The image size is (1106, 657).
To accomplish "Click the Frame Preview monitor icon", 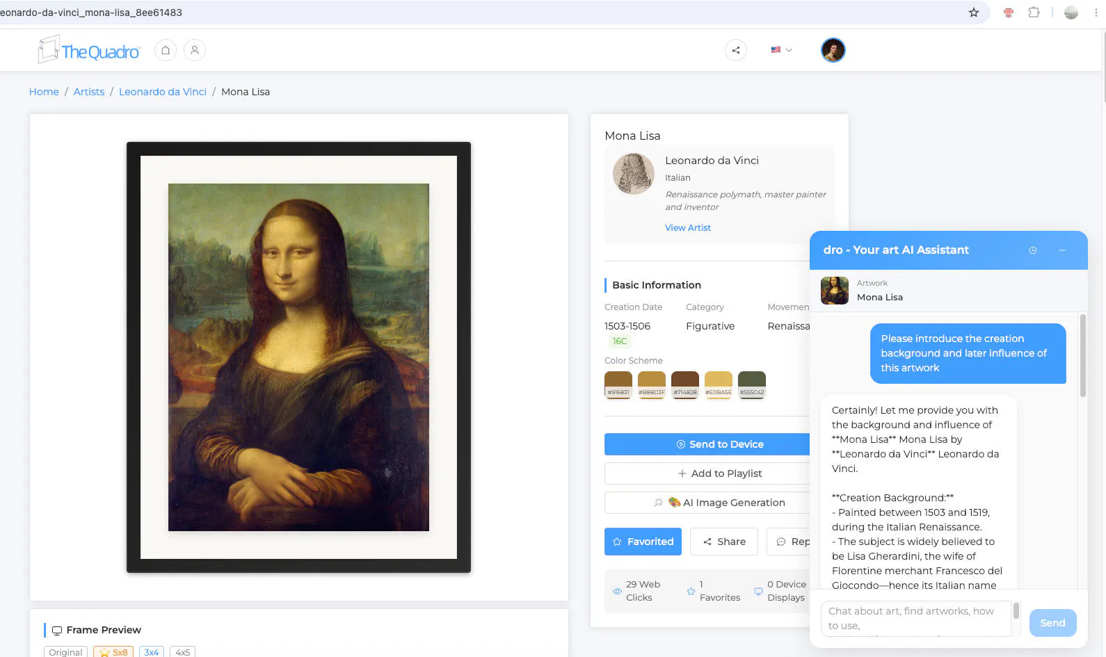I will 57,631.
